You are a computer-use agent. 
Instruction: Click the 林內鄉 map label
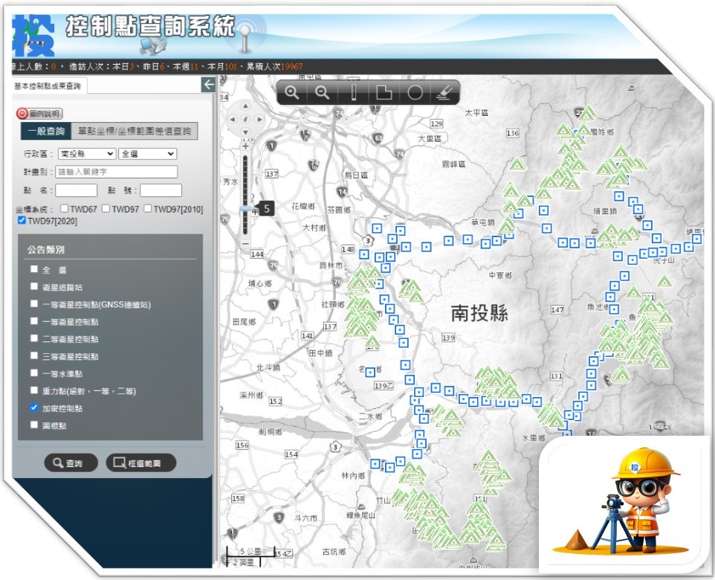click(x=353, y=475)
